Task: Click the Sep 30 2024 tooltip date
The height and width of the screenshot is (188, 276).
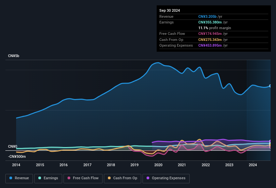Action: [169, 10]
